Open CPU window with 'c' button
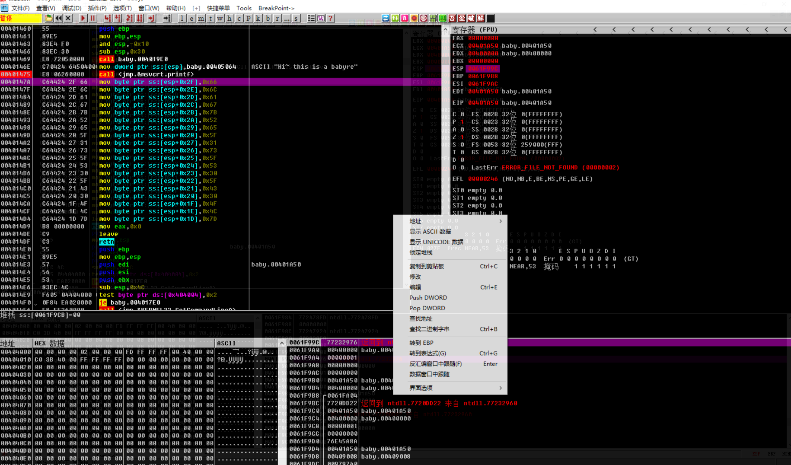This screenshot has width=791, height=465. pyautogui.click(x=239, y=18)
